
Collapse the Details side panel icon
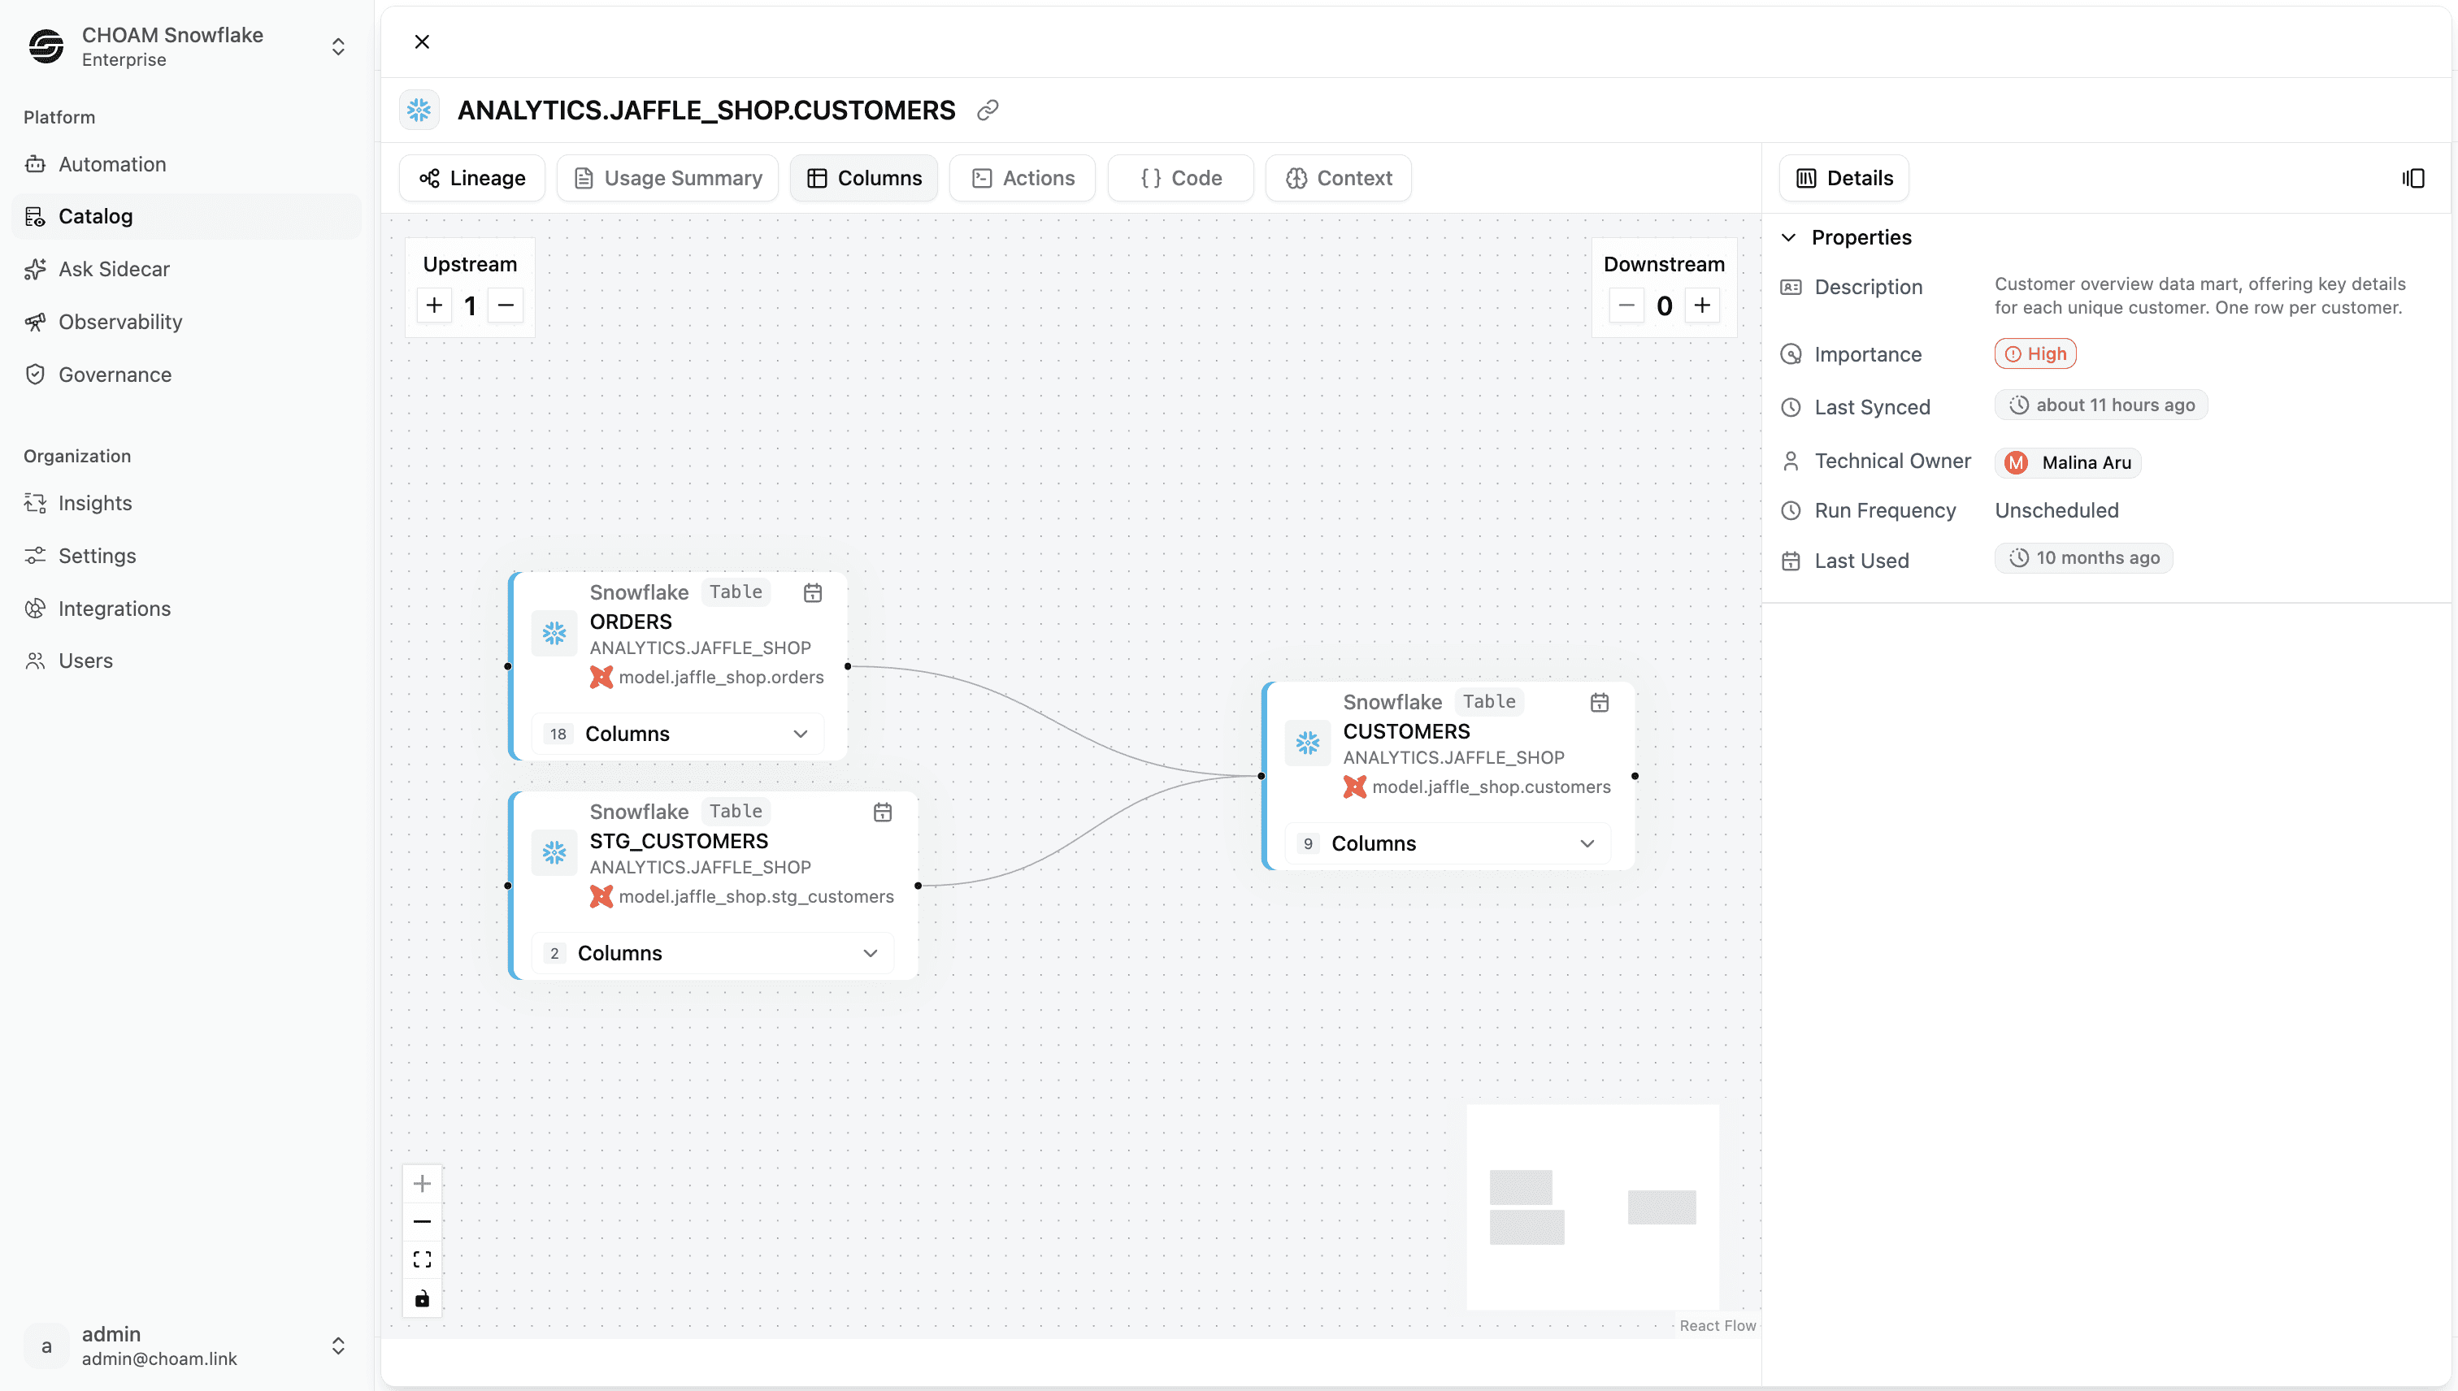pos(2413,179)
